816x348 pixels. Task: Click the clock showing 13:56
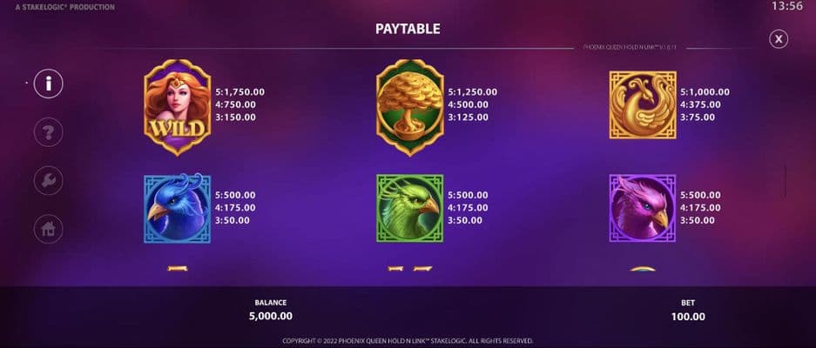pos(787,6)
